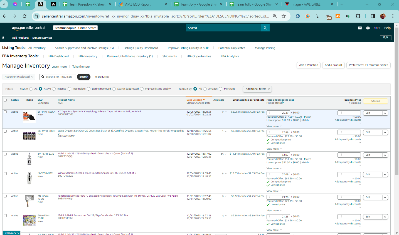Click the yellow Save all button
The width and height of the screenshot is (399, 235).
pyautogui.click(x=376, y=101)
